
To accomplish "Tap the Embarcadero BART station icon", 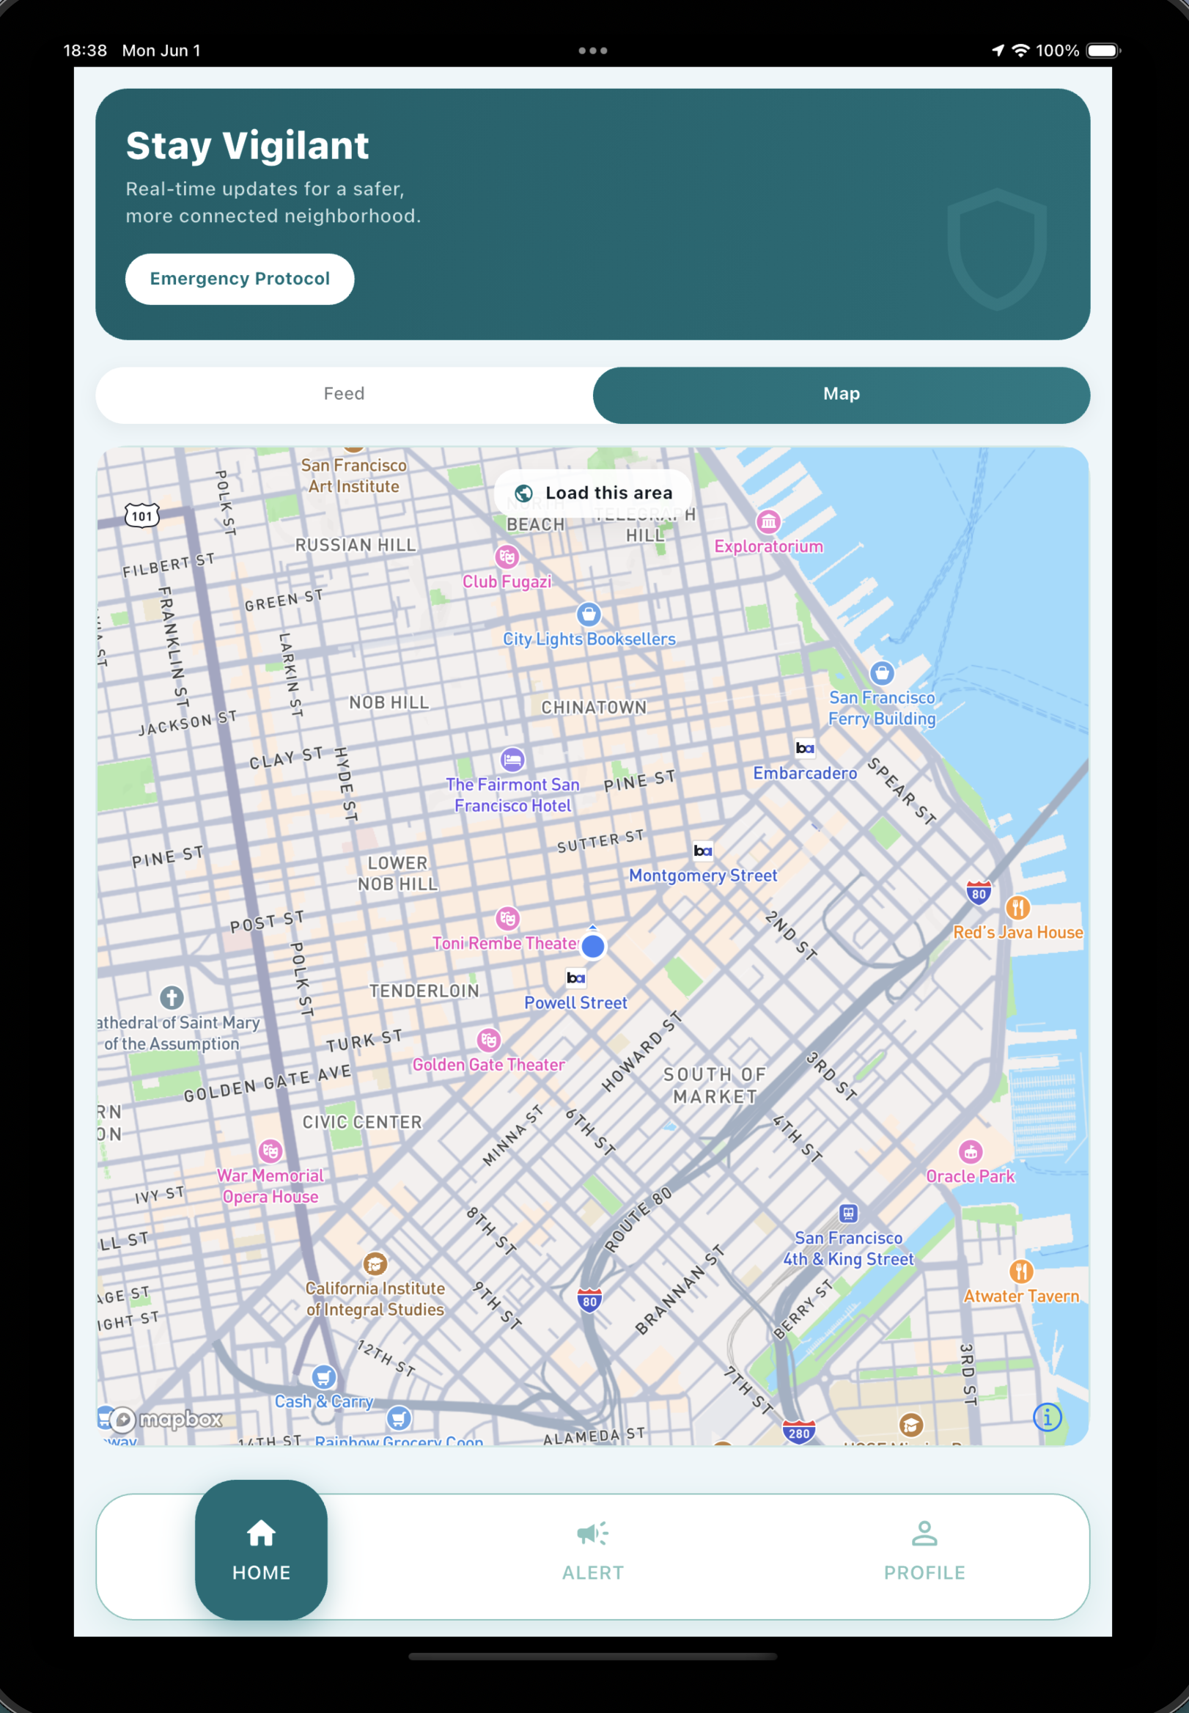I will point(805,747).
